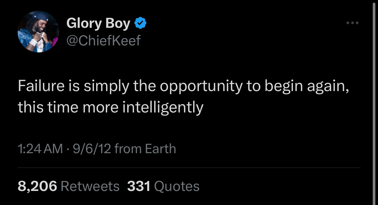Click the bold 331 quote count number

(139, 186)
